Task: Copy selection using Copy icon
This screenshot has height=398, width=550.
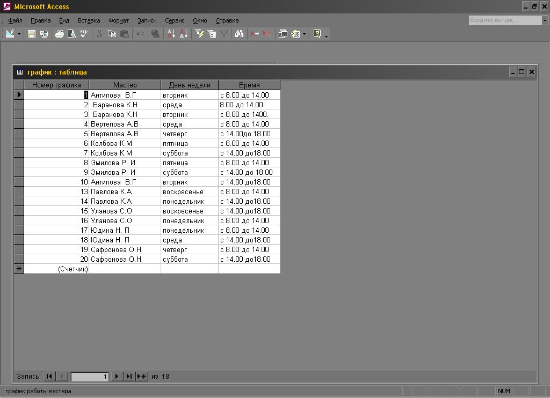Action: point(112,34)
